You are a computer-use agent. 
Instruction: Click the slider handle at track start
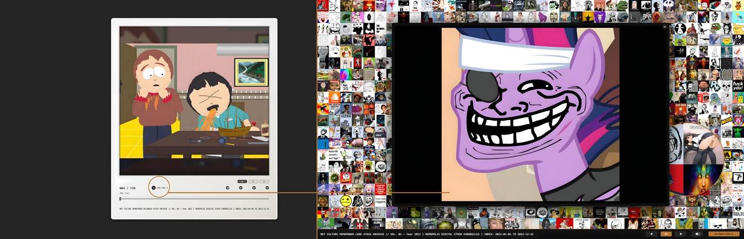(120, 199)
